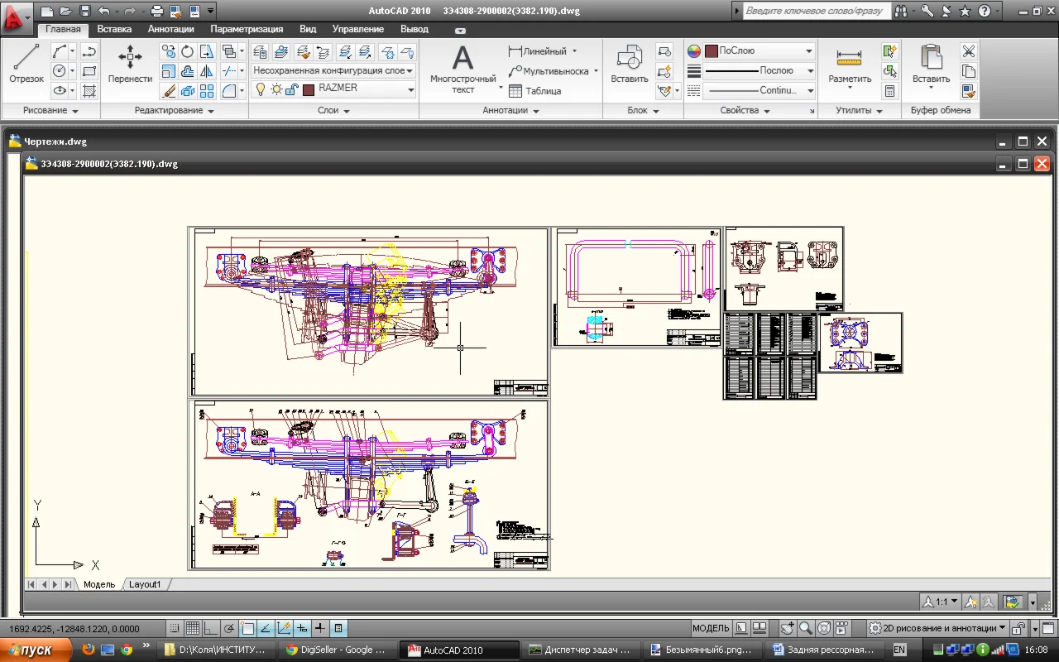The width and height of the screenshot is (1059, 662).
Task: Toggle the layer lightbulb on/off icon
Action: pos(259,89)
